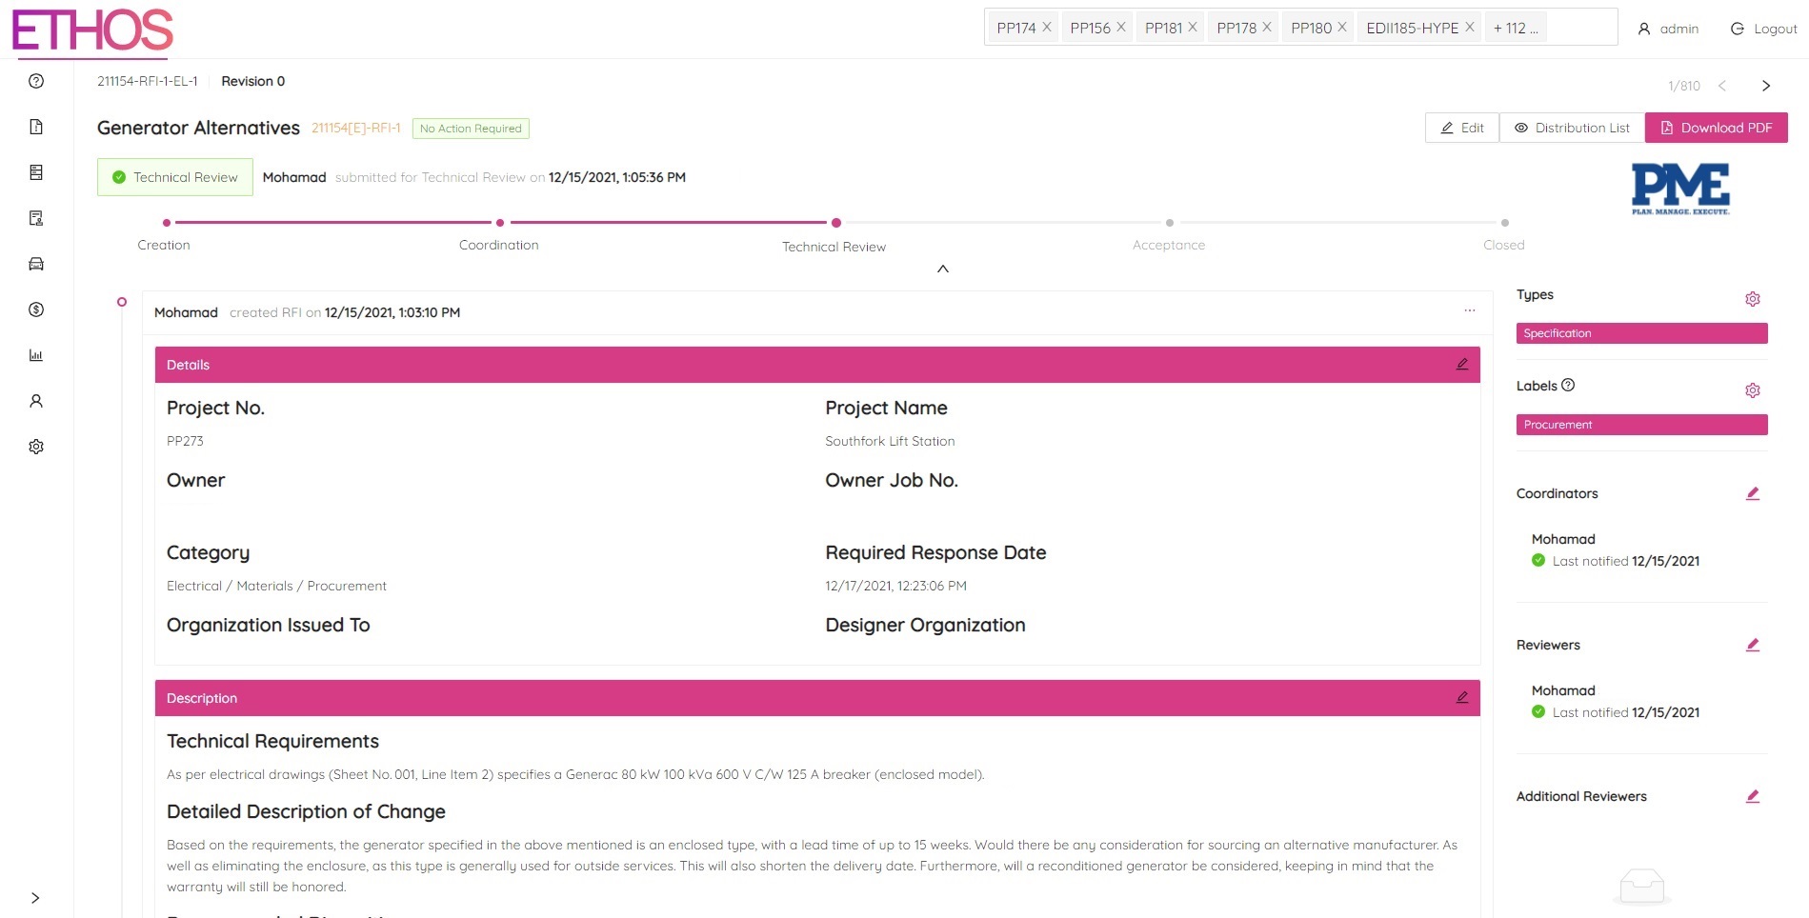Image resolution: width=1809 pixels, height=918 pixels.
Task: Click the Download PDF button
Action: click(x=1716, y=128)
